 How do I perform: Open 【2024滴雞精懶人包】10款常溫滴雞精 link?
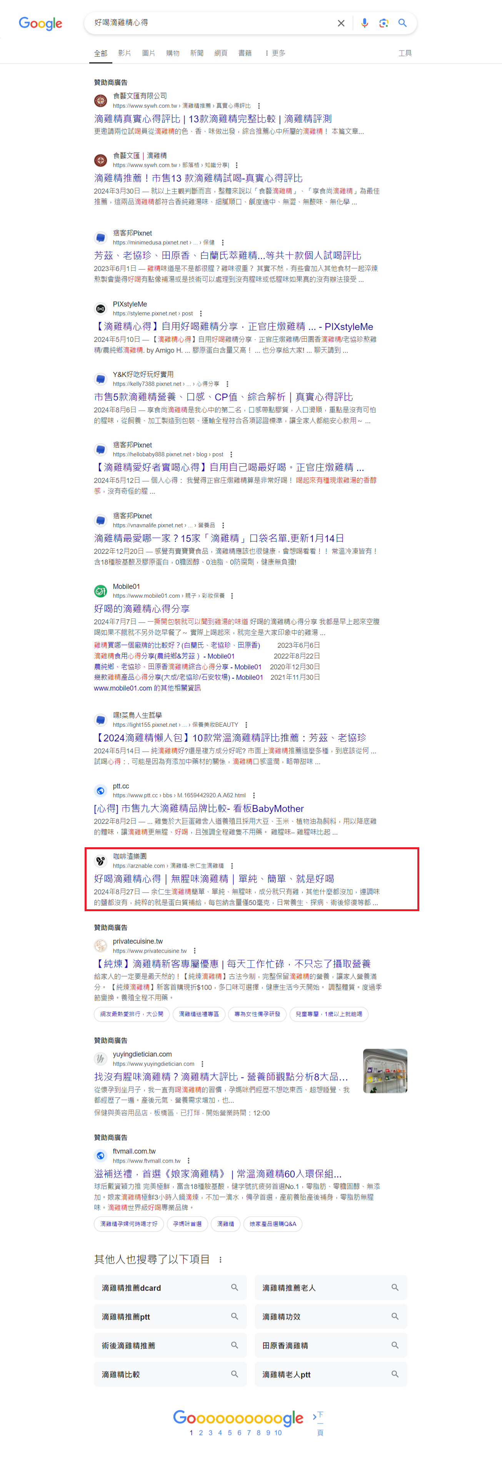click(230, 738)
